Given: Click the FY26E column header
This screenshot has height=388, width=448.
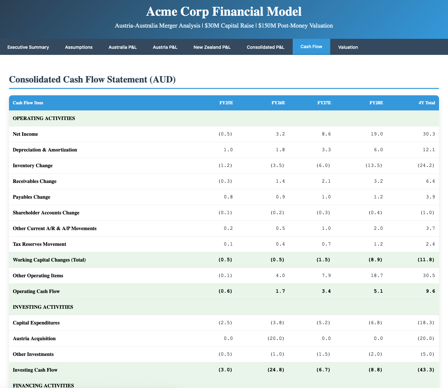Looking at the screenshot, I should click(278, 103).
